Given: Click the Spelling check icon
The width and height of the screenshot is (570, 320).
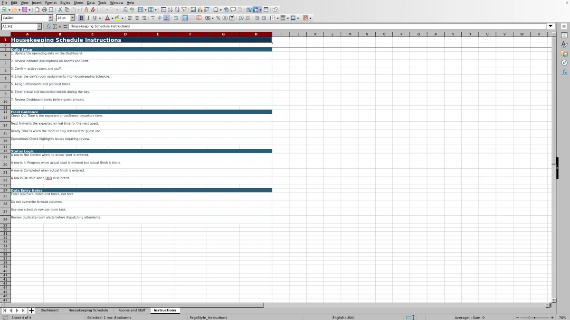Looking at the screenshot, I should click(x=132, y=9).
